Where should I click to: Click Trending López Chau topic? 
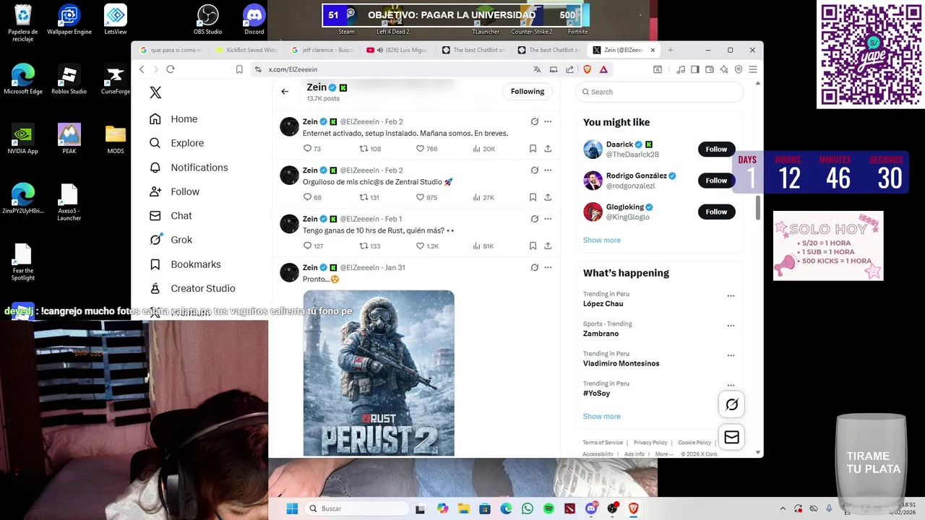pos(603,304)
